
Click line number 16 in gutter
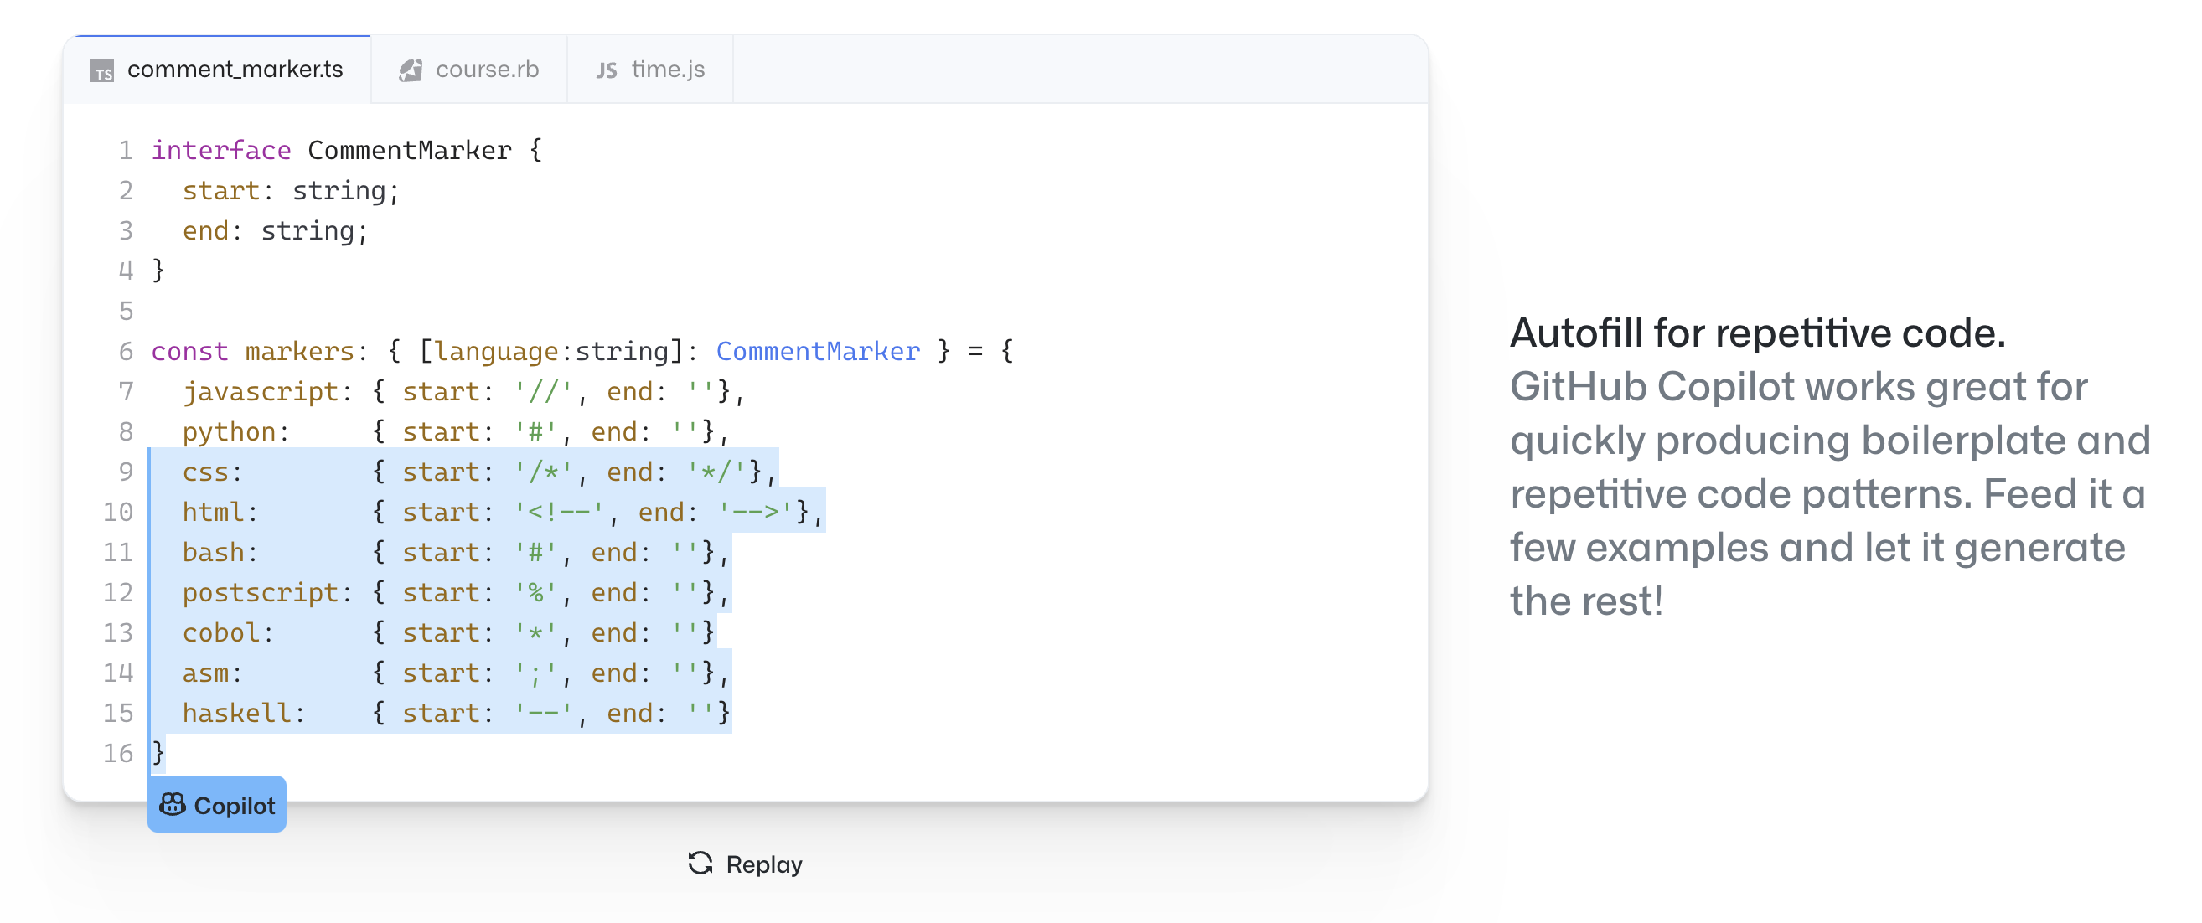118,753
